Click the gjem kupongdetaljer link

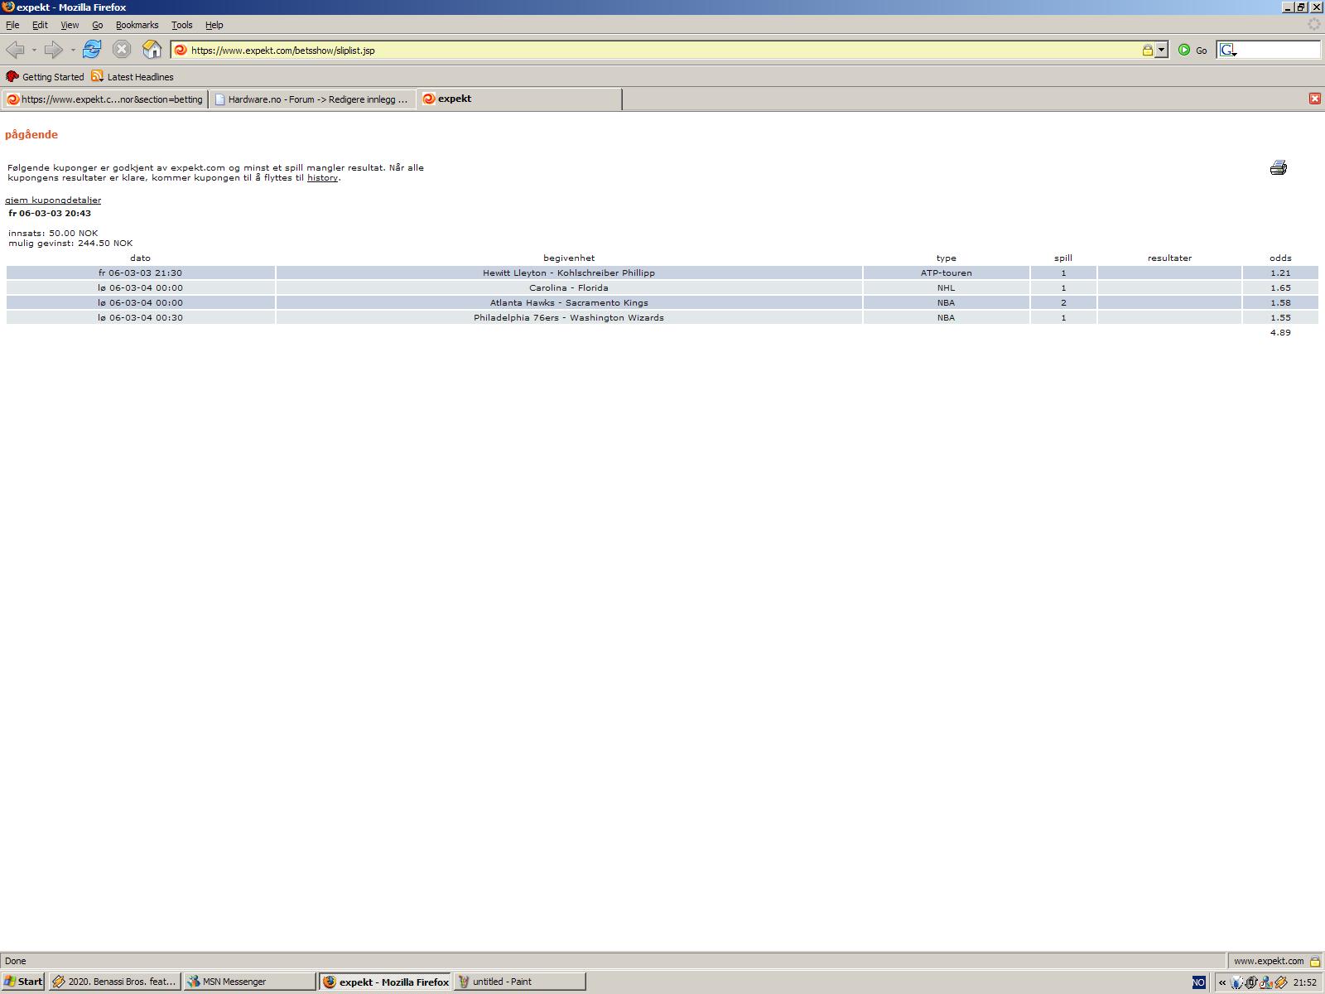53,200
